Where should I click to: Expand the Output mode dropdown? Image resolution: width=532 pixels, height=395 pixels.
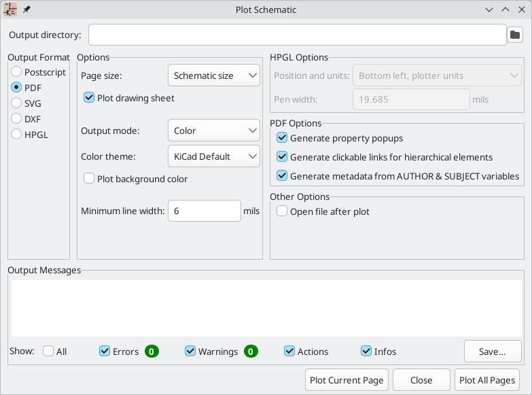point(213,131)
